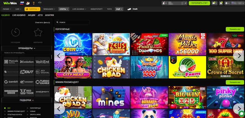Viewport: 245px width, 118px height.
Task: Click the account profile icon
Action: coord(165,3)
